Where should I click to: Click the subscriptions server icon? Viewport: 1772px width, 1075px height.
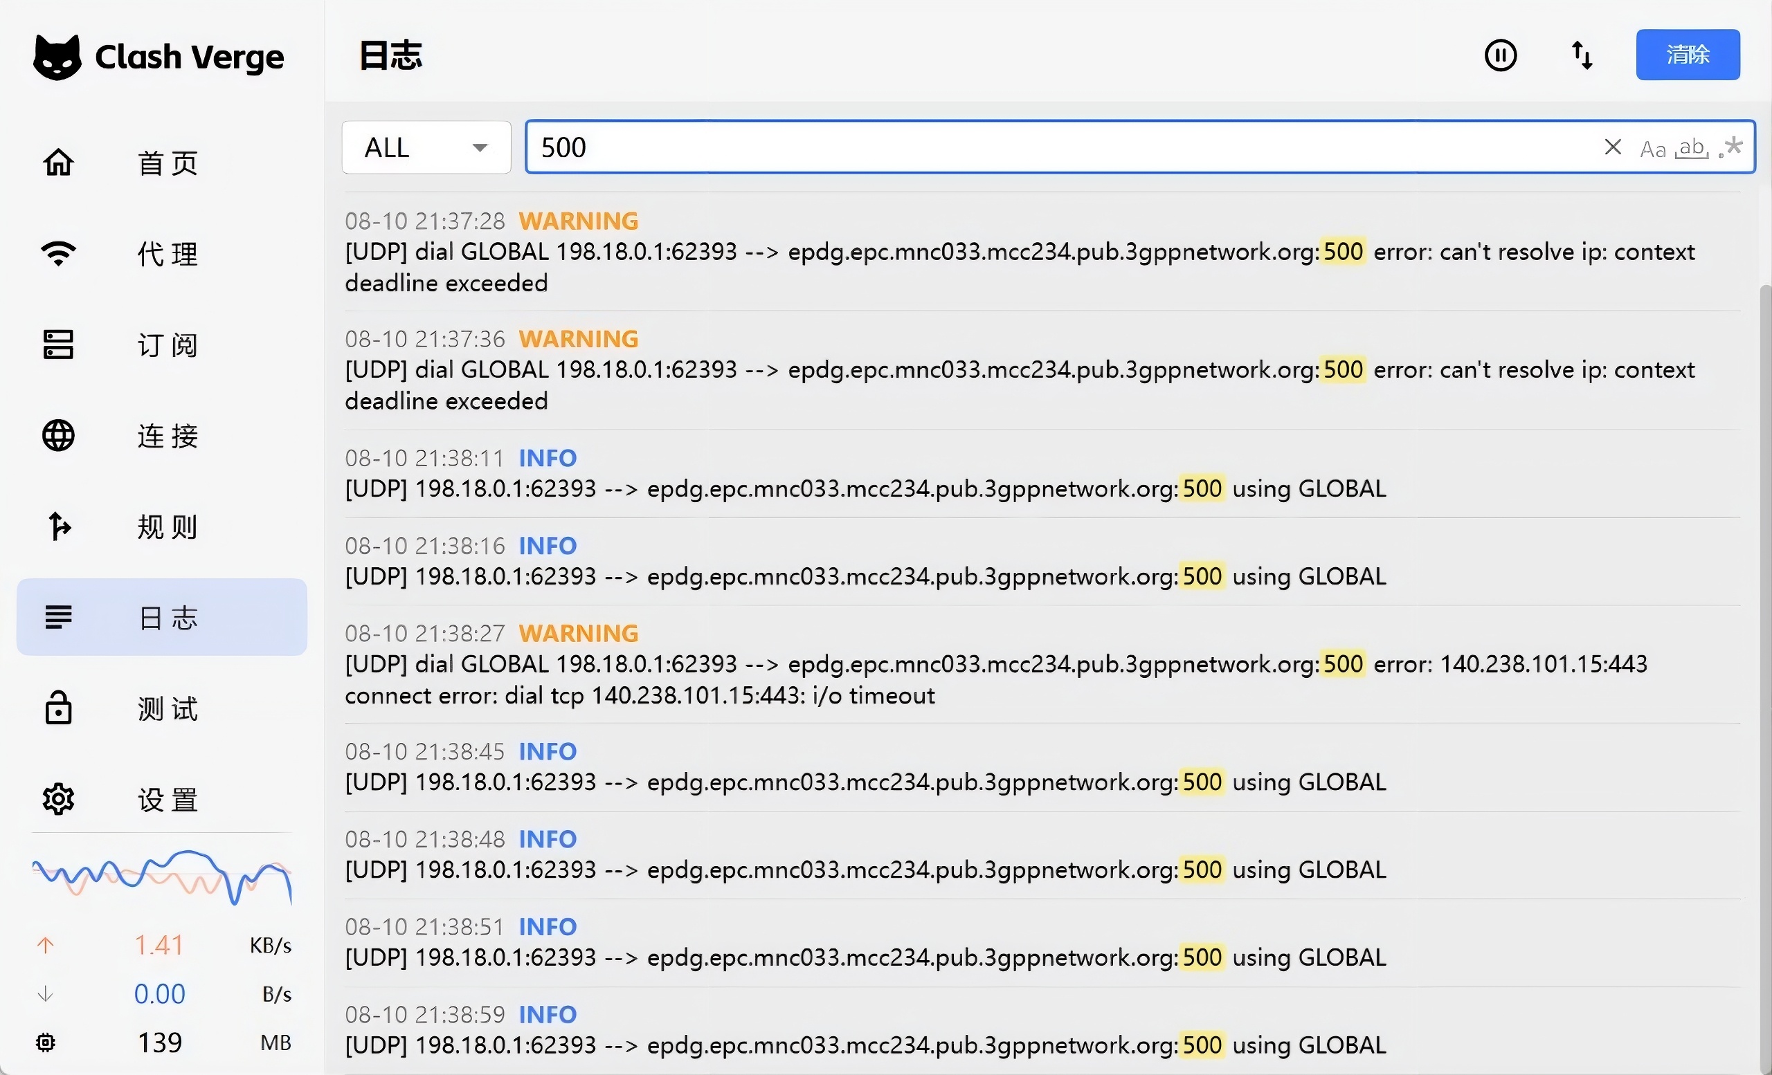pos(58,344)
